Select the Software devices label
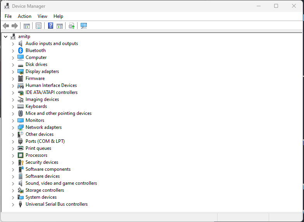The height and width of the screenshot is (222, 304). tap(43, 176)
